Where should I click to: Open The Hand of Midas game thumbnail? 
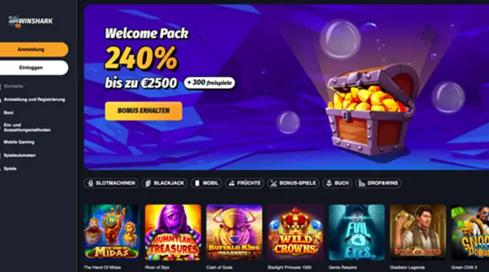point(112,232)
